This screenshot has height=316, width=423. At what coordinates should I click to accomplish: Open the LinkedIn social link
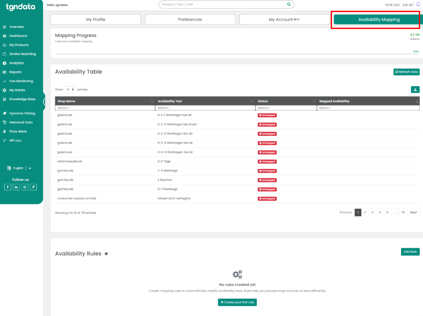16,187
